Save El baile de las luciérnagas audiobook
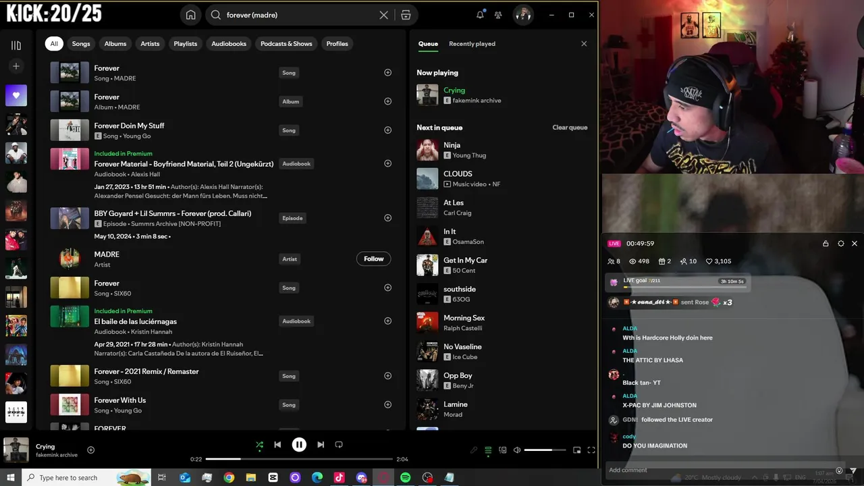The width and height of the screenshot is (864, 486). point(387,321)
